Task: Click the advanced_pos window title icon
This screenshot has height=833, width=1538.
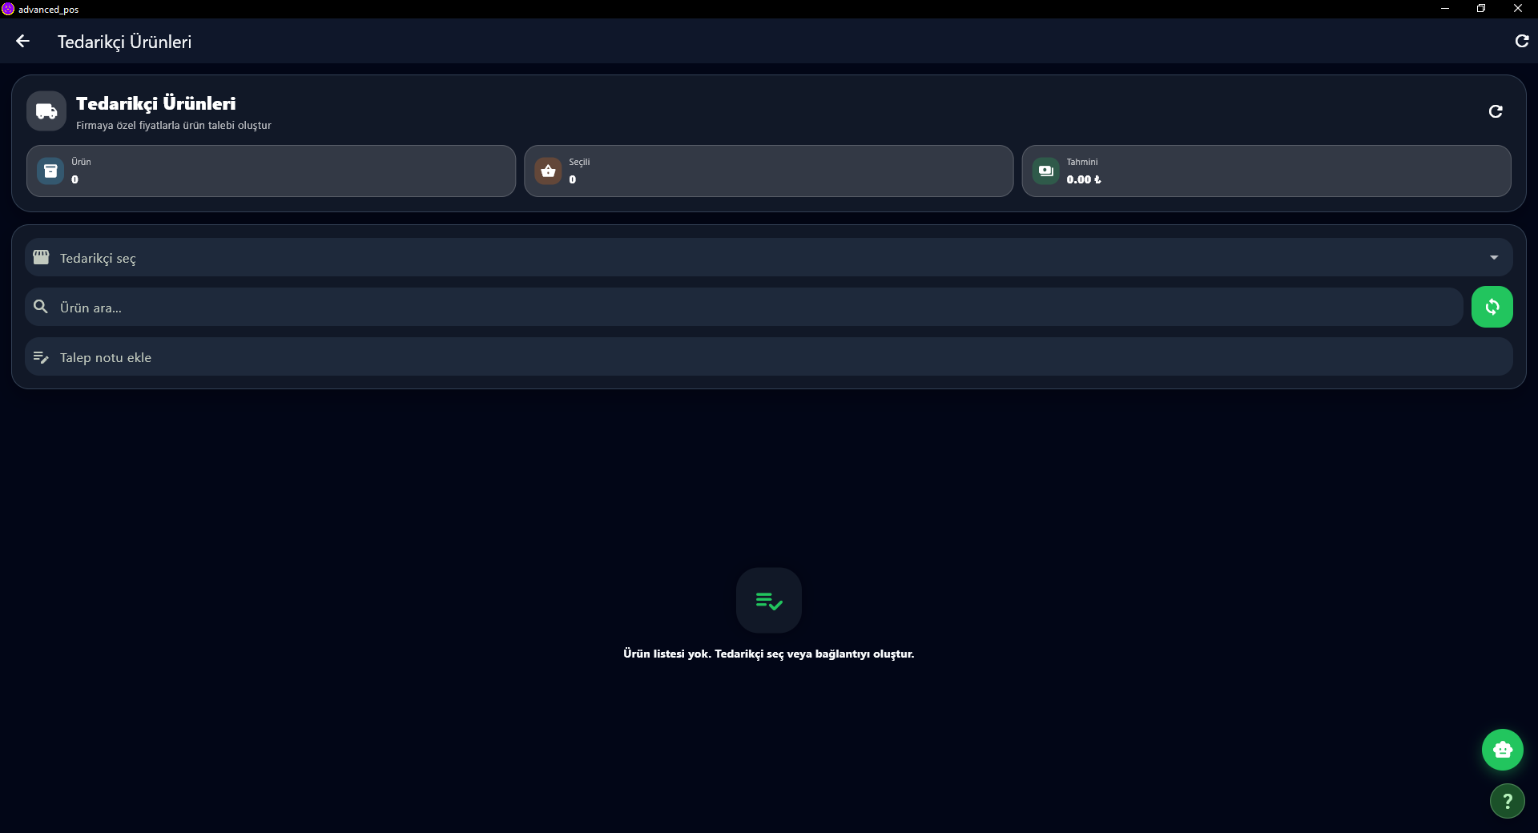Action: (x=8, y=9)
